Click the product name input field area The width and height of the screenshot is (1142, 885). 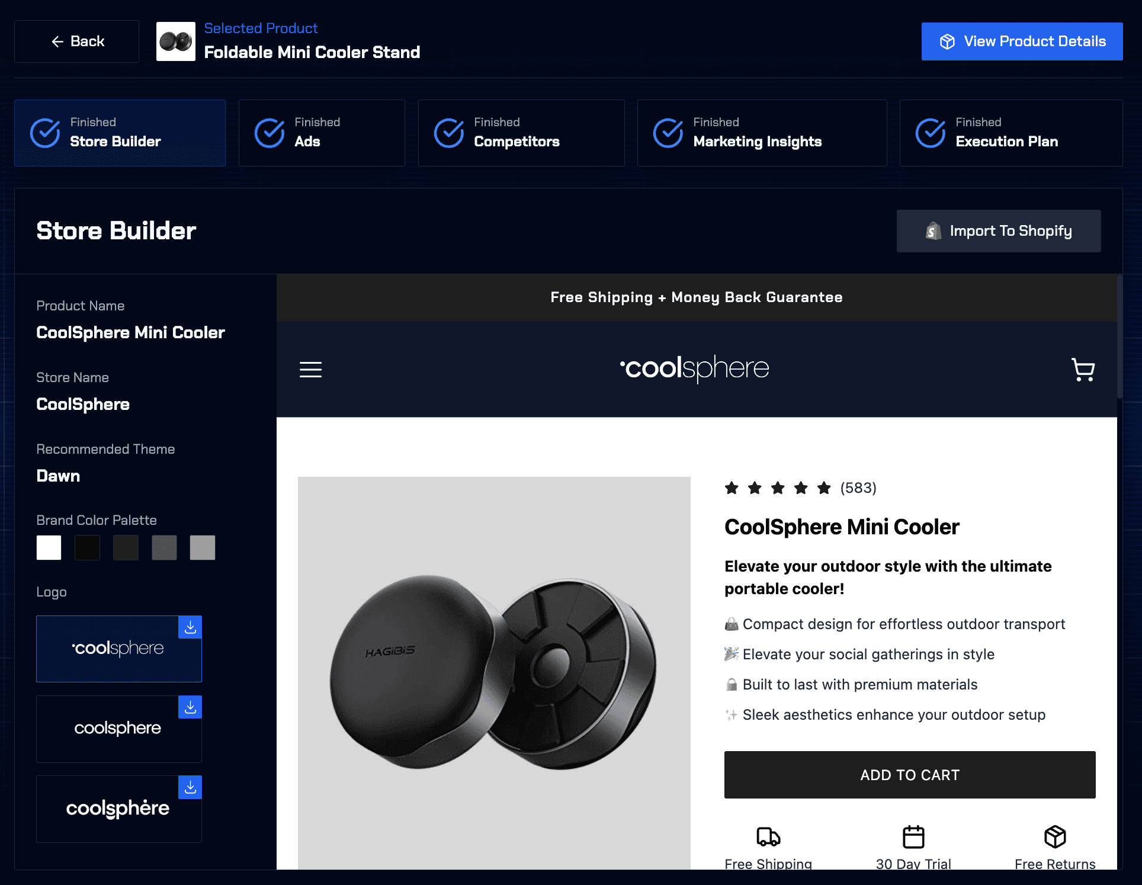click(x=130, y=332)
